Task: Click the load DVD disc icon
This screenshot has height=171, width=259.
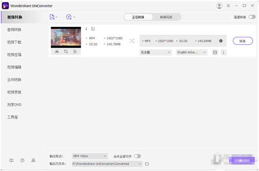Action: 69,17
